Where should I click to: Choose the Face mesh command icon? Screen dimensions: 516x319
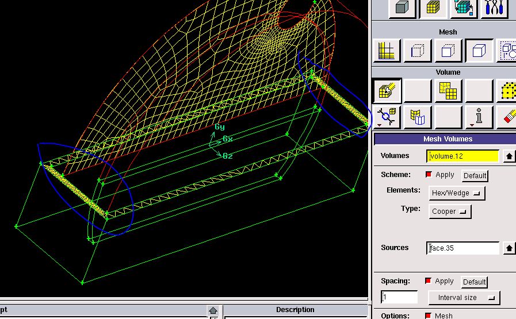coord(448,51)
